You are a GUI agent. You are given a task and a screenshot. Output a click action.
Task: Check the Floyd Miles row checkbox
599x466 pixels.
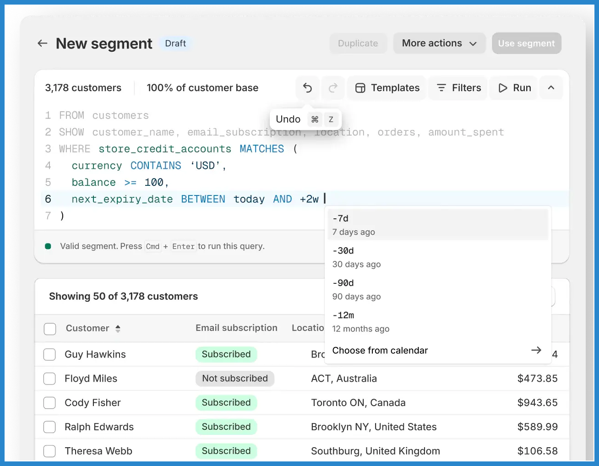[49, 379]
